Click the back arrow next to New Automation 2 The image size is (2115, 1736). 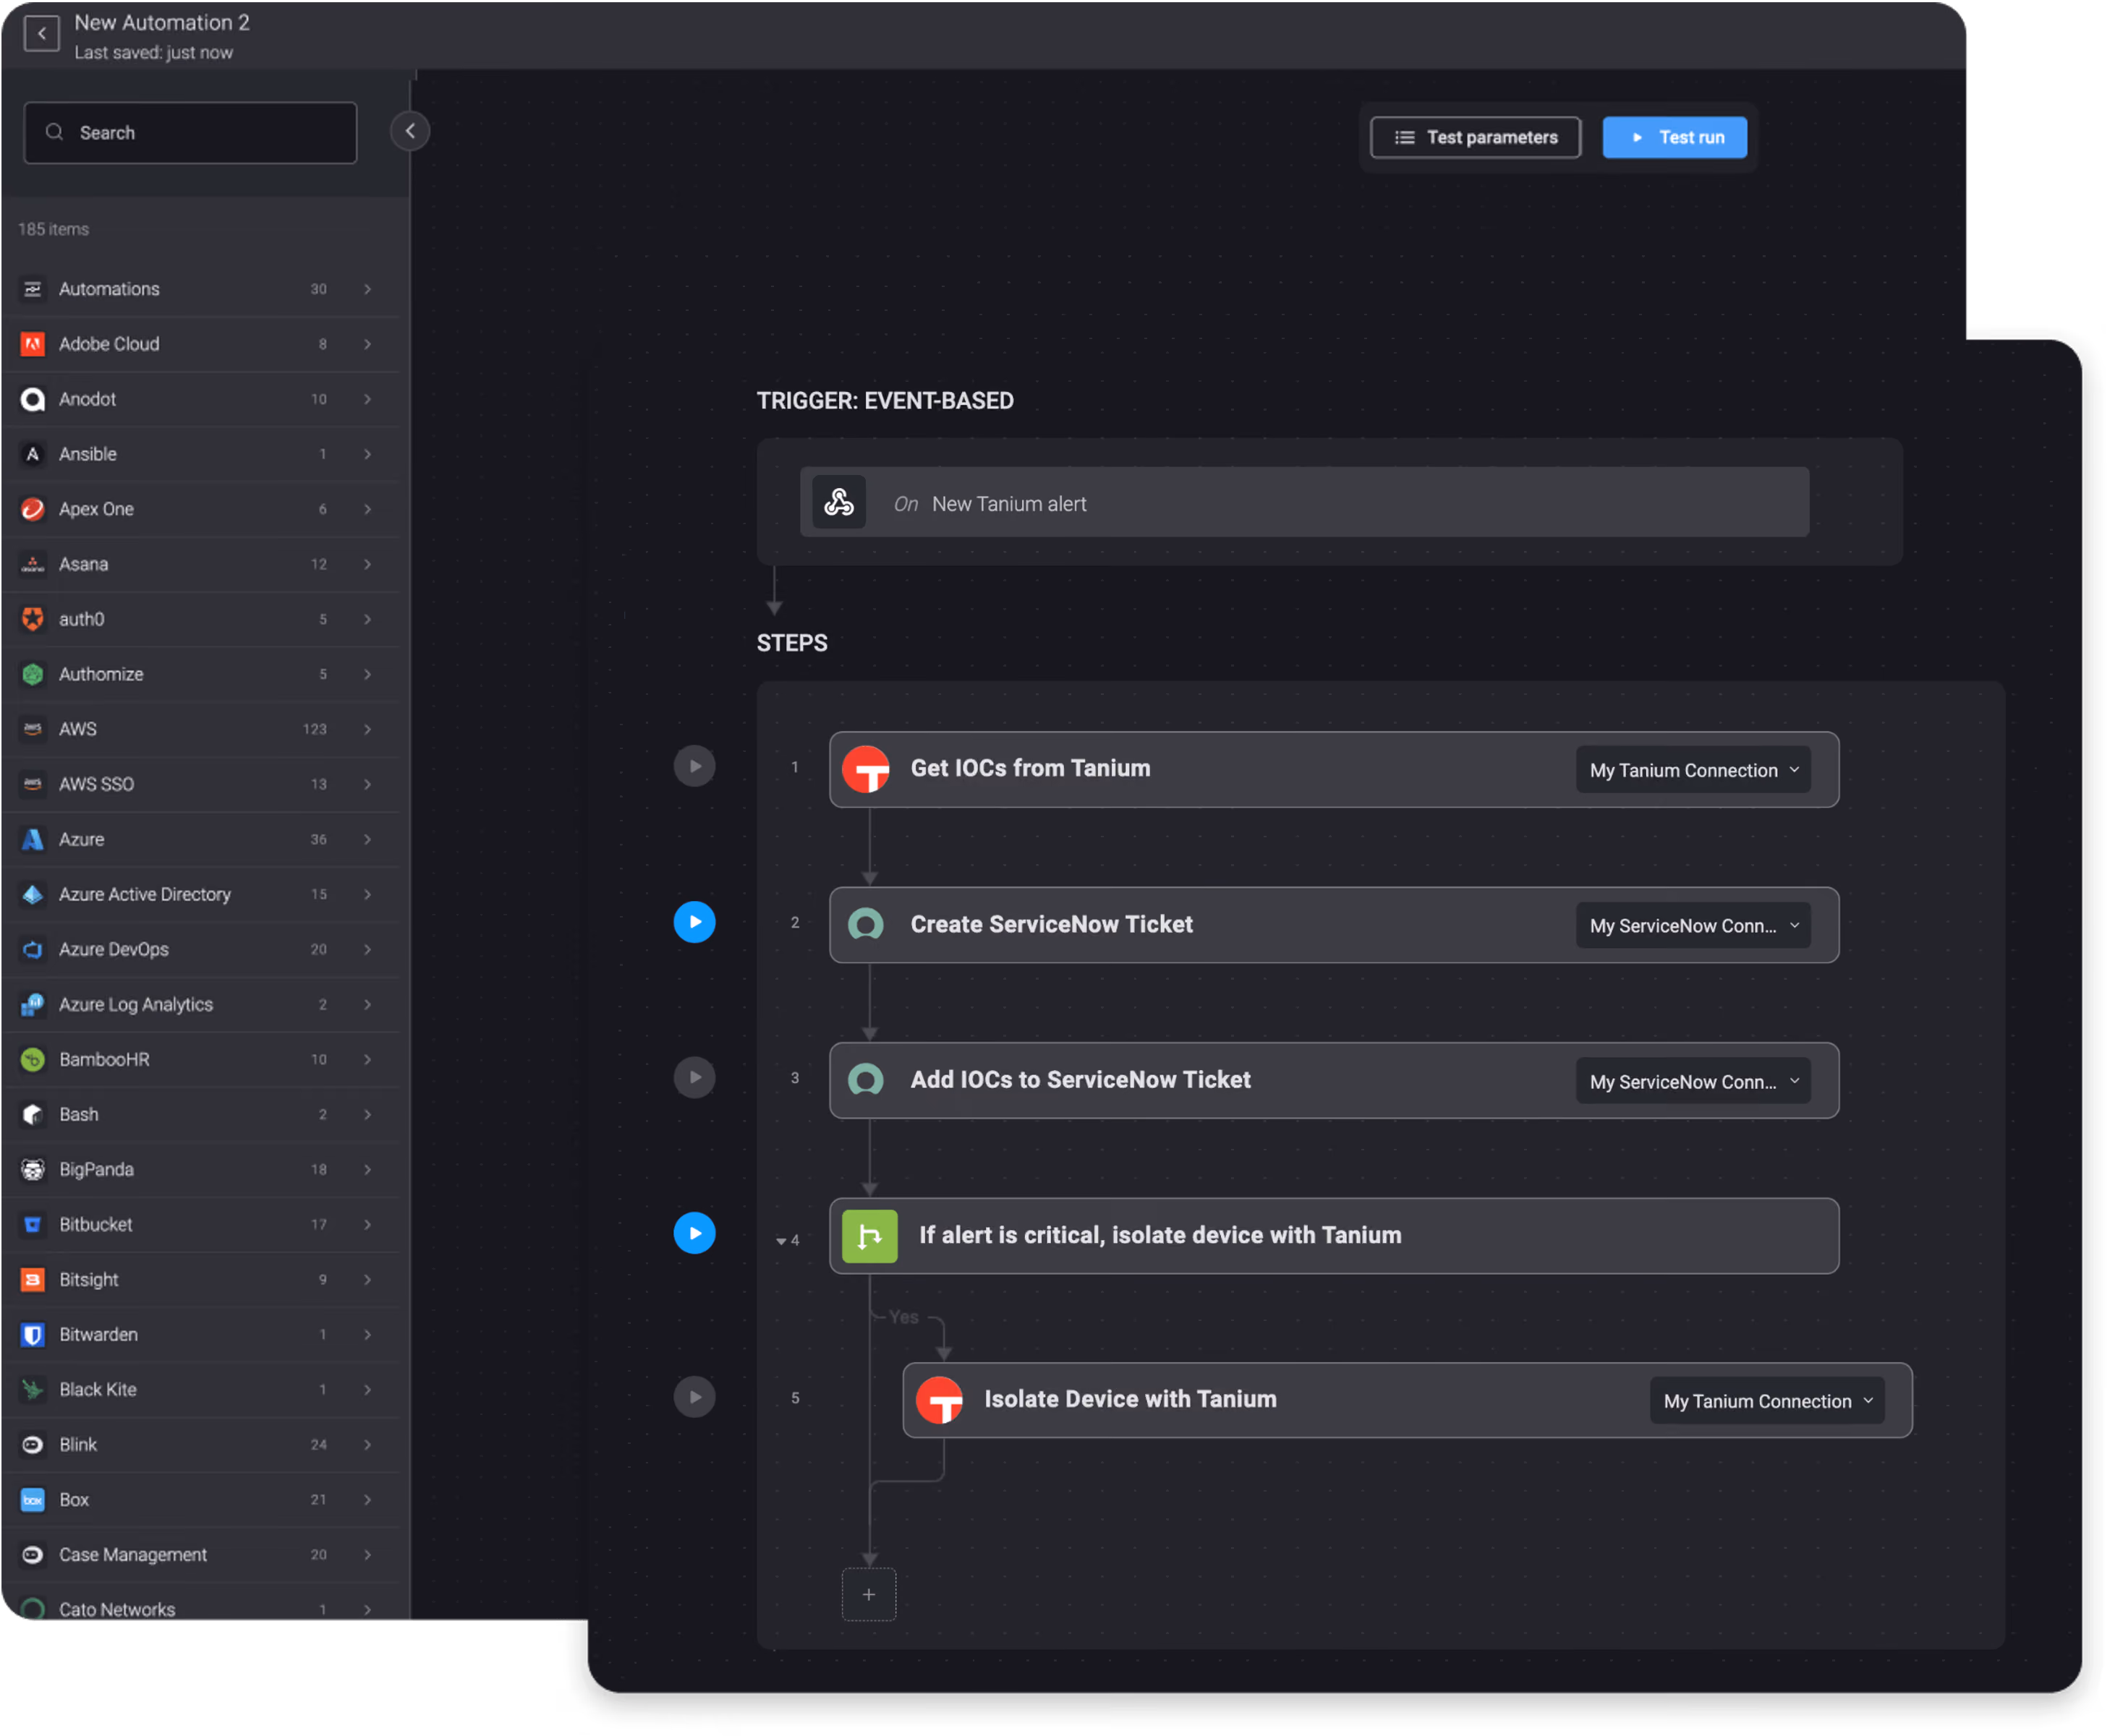[x=41, y=34]
